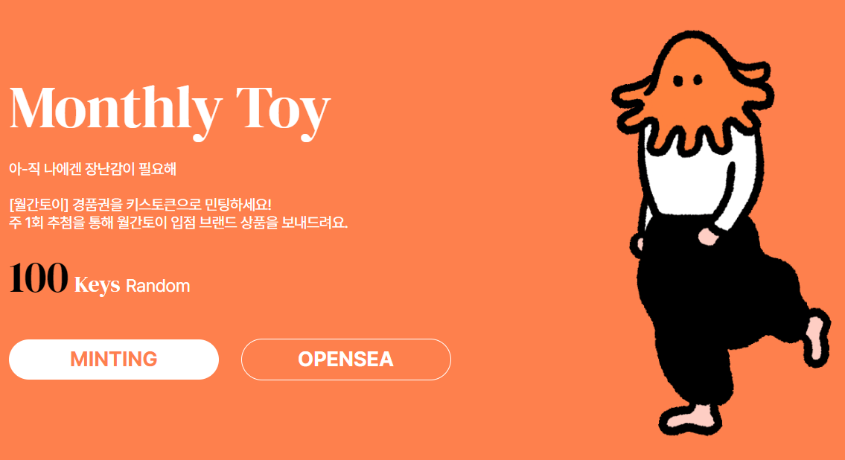Click the word Keys
This screenshot has height=460, width=845.
tap(97, 285)
